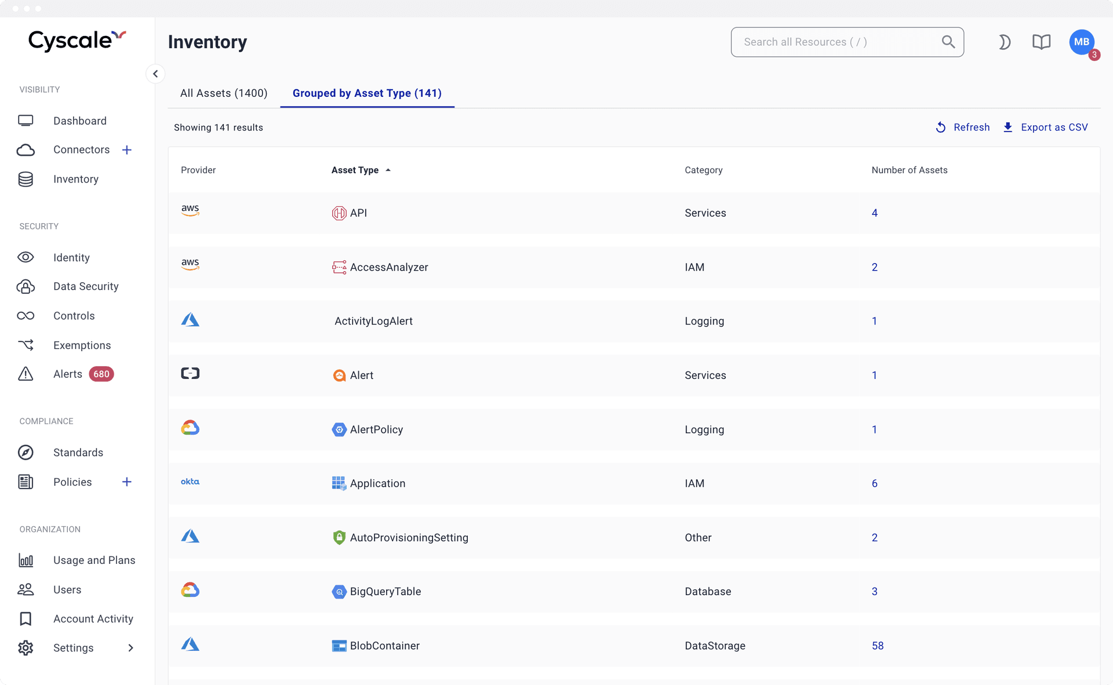Viewport: 1113px width, 685px height.
Task: Open the Dashboard from the sidebar
Action: pyautogui.click(x=79, y=121)
